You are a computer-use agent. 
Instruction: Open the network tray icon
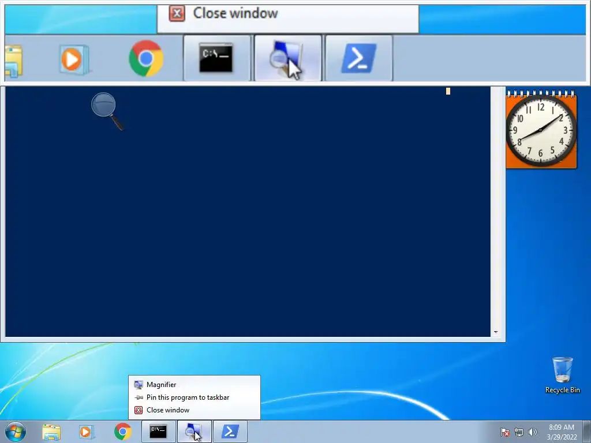tap(519, 432)
